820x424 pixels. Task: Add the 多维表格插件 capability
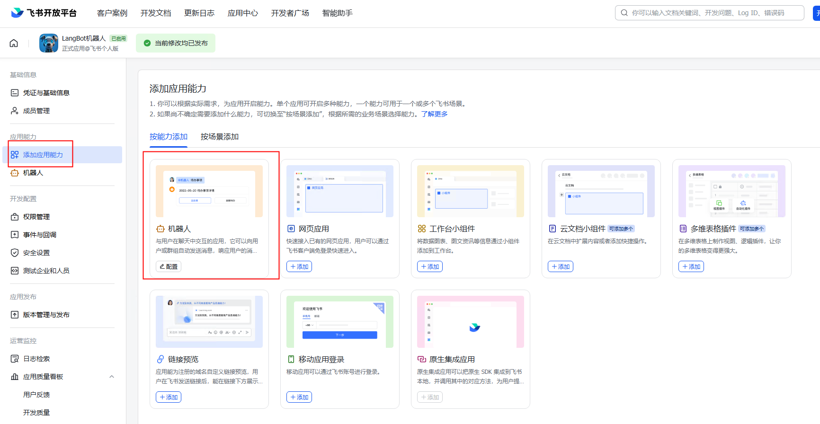pos(691,267)
